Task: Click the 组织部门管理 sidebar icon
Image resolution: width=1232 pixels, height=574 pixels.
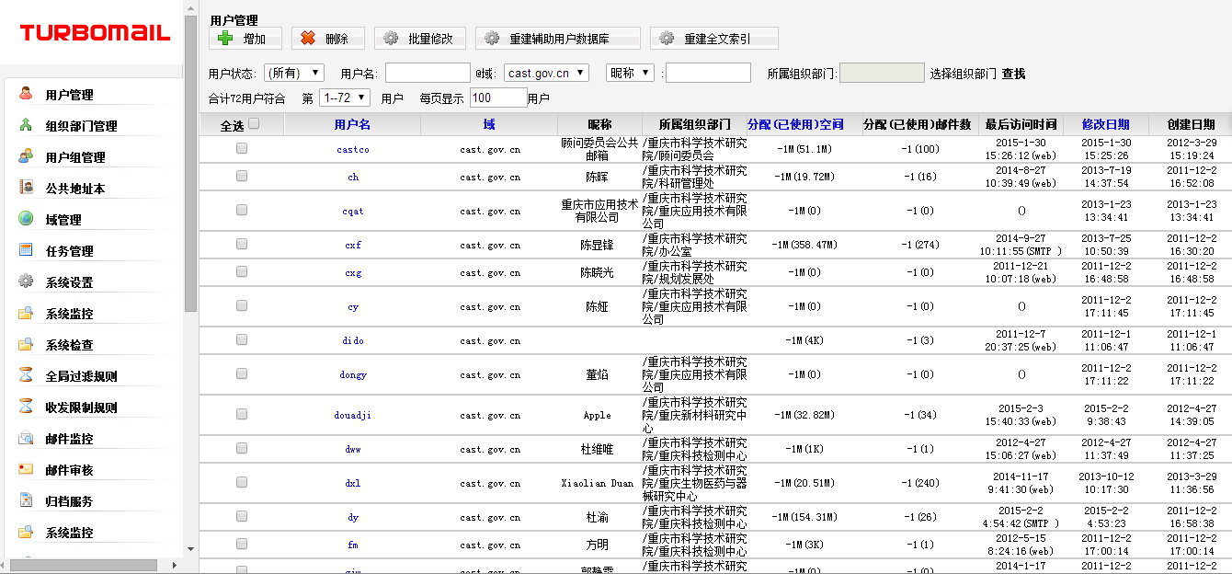Action: pyautogui.click(x=26, y=125)
